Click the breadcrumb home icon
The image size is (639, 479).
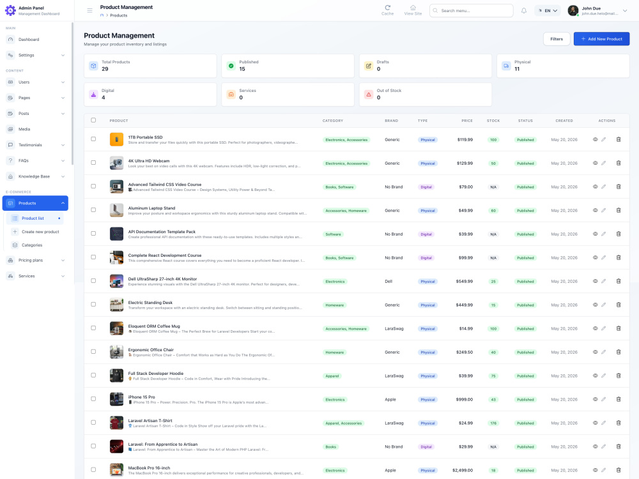tap(102, 15)
